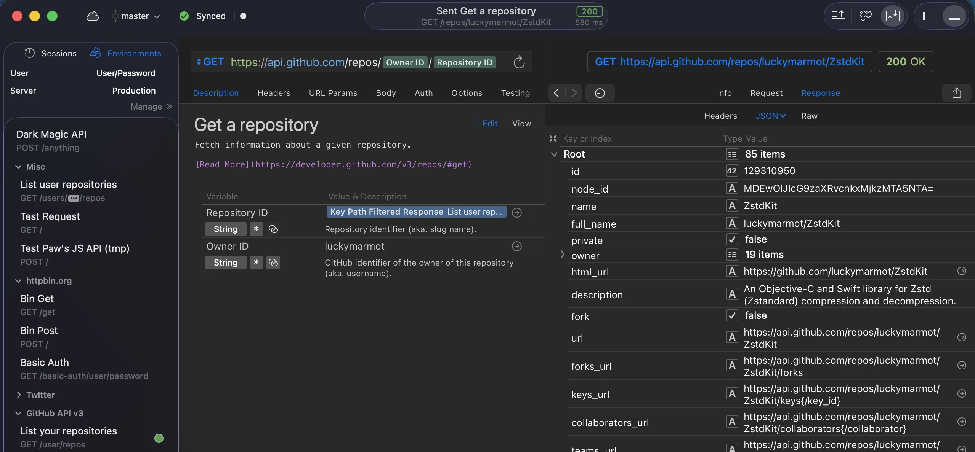Toggle the left sidebar panel icon
The image size is (975, 452).
[928, 16]
